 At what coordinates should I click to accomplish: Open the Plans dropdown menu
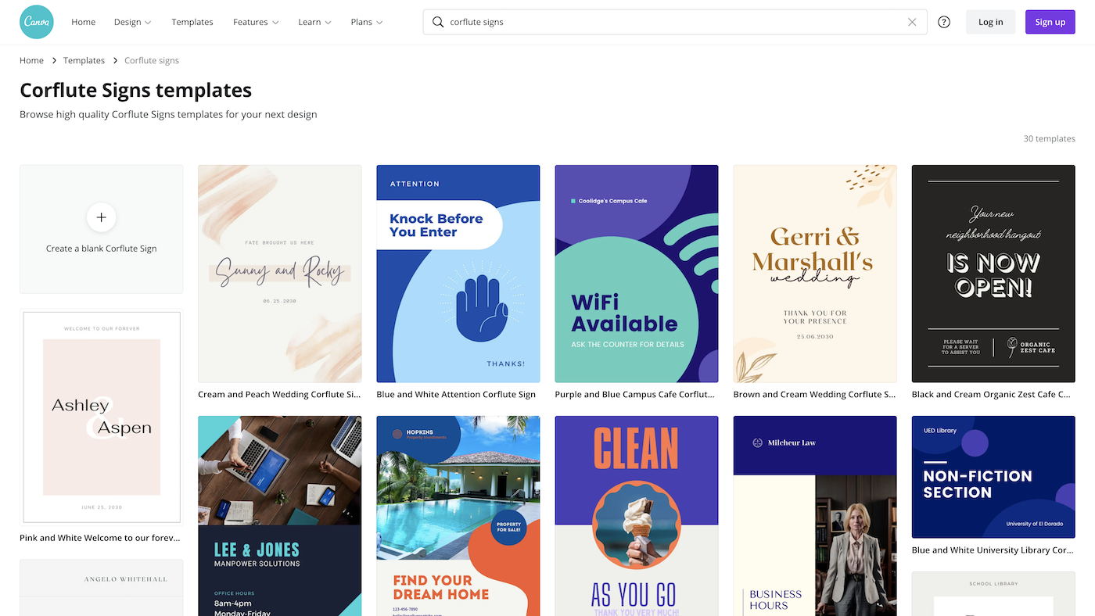367,22
